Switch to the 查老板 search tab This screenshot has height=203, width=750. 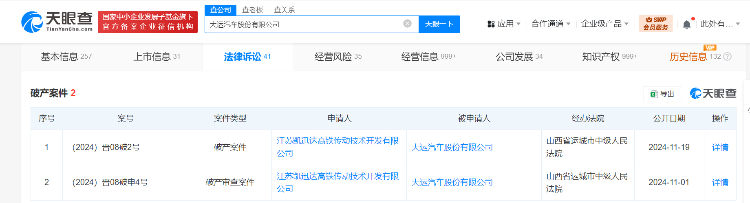(252, 9)
